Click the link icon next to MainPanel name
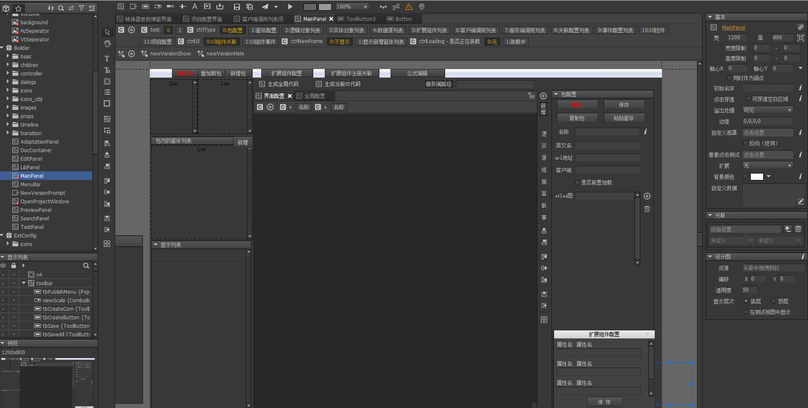This screenshot has width=808, height=408. point(800,27)
